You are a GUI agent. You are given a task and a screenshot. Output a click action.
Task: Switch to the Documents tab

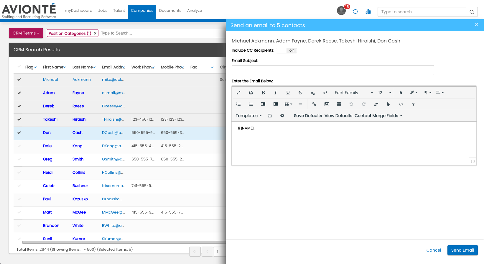click(x=170, y=11)
